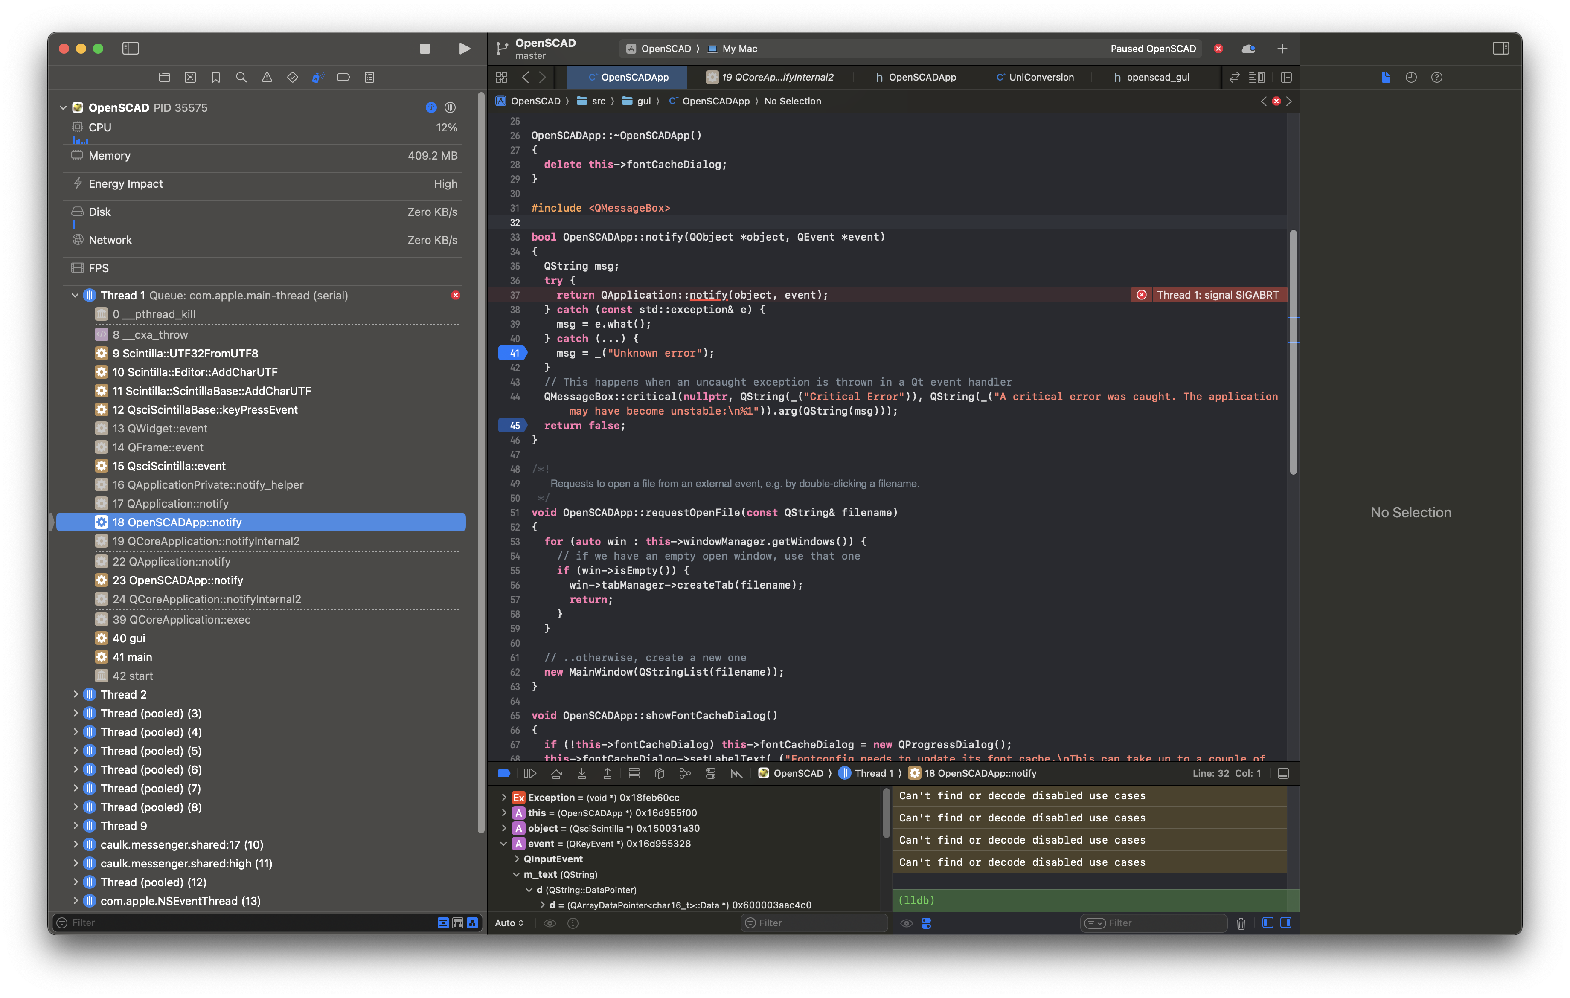Image resolution: width=1570 pixels, height=998 pixels.
Task: Open the Breakpoint navigator tag icon
Action: click(343, 78)
